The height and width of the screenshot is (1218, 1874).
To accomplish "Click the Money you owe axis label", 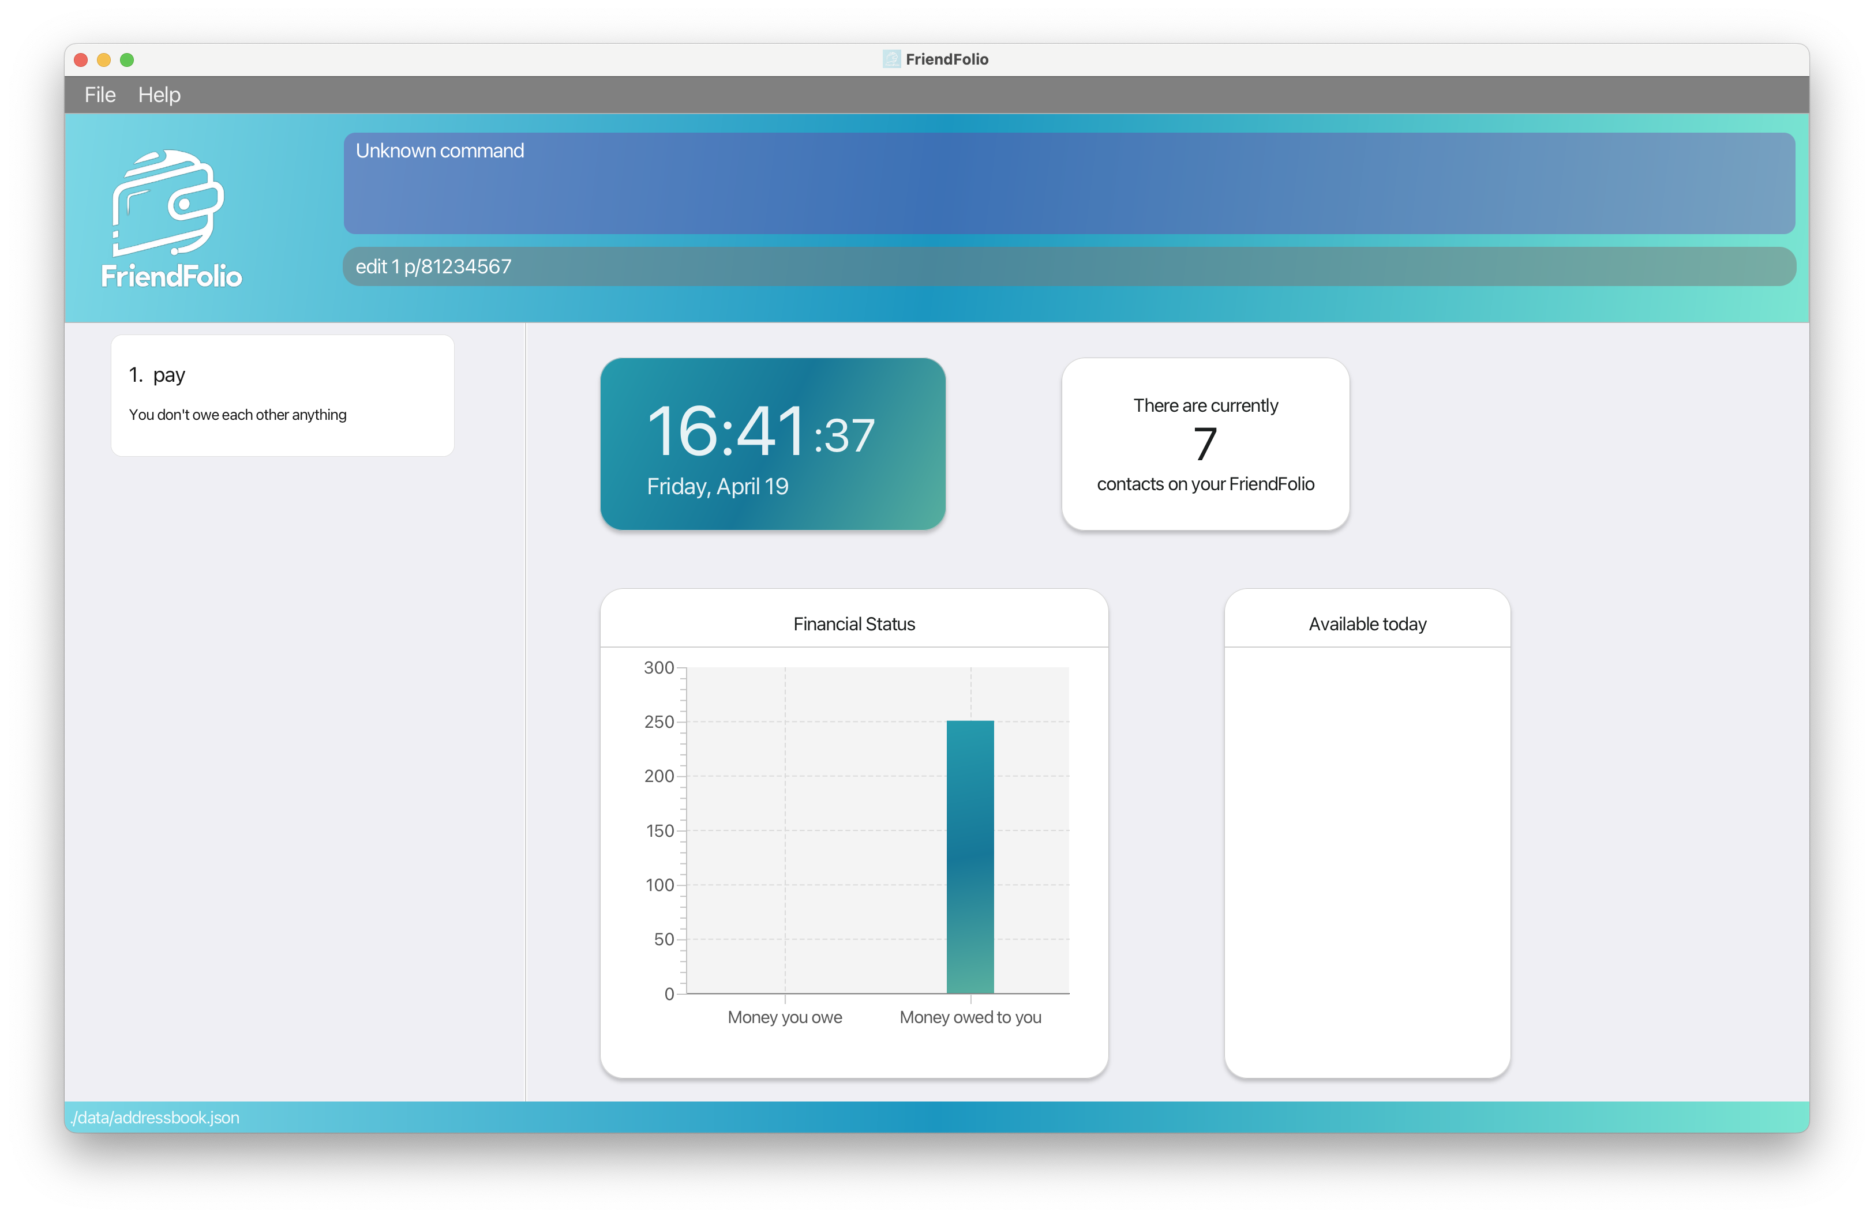I will click(784, 1017).
